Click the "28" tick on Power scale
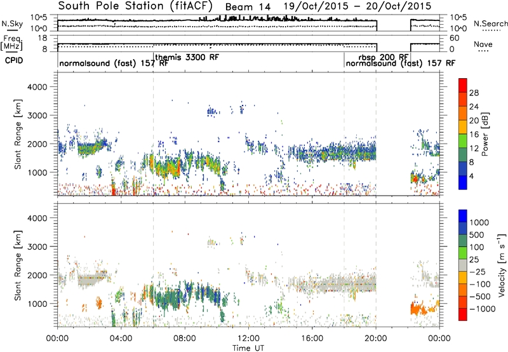Screen dimensions: 508x352 point(474,93)
